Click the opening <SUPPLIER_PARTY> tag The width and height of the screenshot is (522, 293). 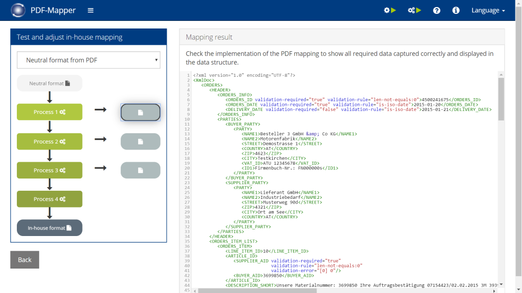coord(247,183)
